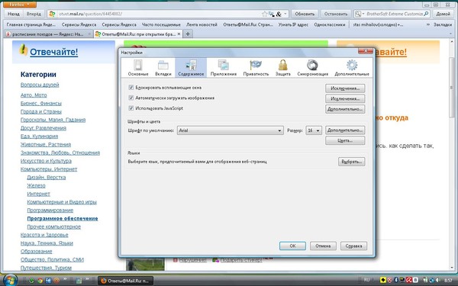
Task: Click Дополнительно for fonts
Action: pos(345,130)
